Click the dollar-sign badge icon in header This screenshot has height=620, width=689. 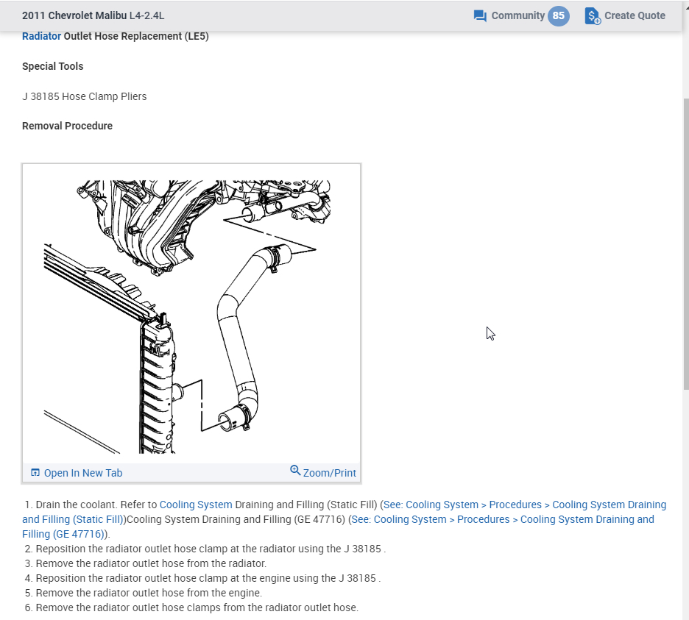(592, 15)
